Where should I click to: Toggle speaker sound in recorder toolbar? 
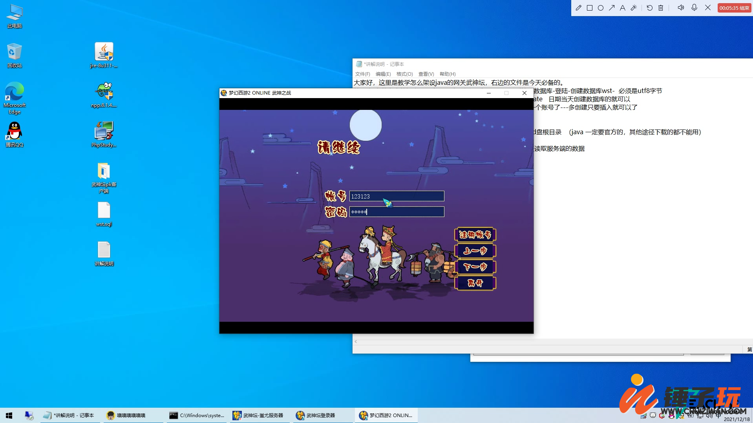(x=681, y=8)
